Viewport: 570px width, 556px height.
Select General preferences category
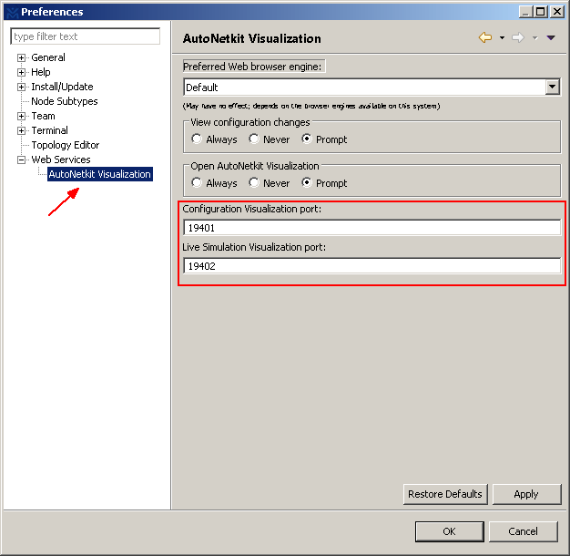[48, 57]
